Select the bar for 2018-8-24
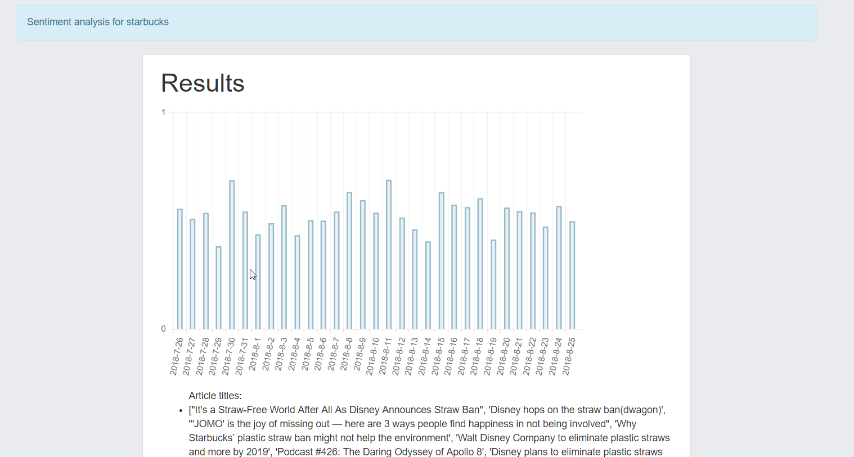 point(559,268)
